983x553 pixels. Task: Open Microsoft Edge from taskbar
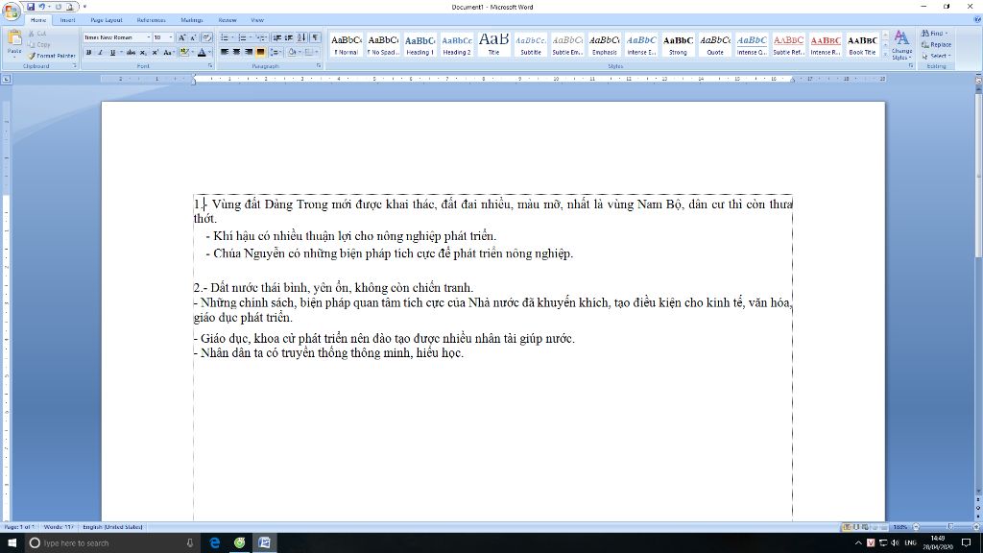tap(214, 543)
